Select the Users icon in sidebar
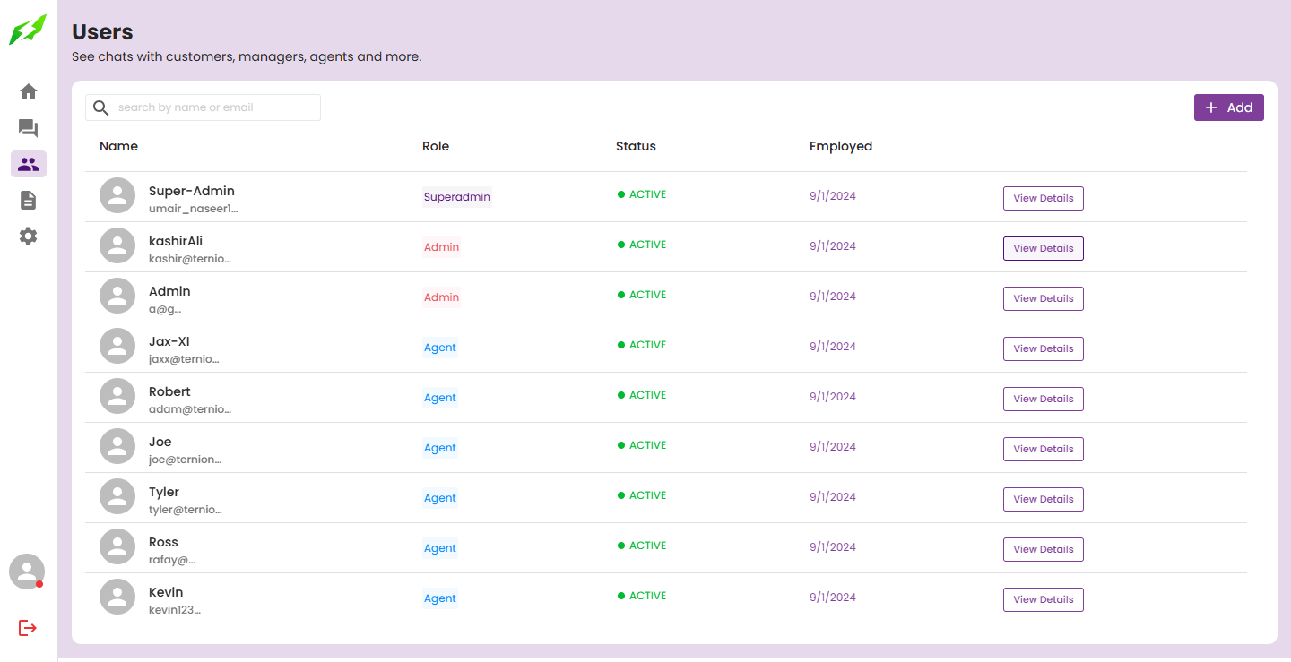The width and height of the screenshot is (1291, 662). (x=29, y=164)
